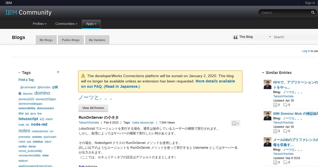Open メールDBのプリファレンス similar entry
Image resolution: width=318 pixels, height=167 pixels.
[x=295, y=142]
